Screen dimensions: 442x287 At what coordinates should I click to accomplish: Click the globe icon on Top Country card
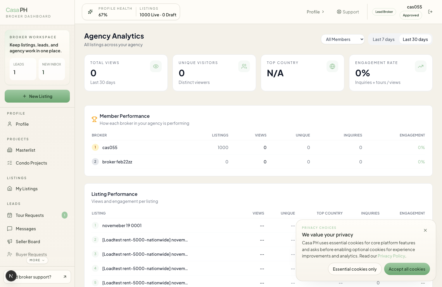click(x=332, y=66)
